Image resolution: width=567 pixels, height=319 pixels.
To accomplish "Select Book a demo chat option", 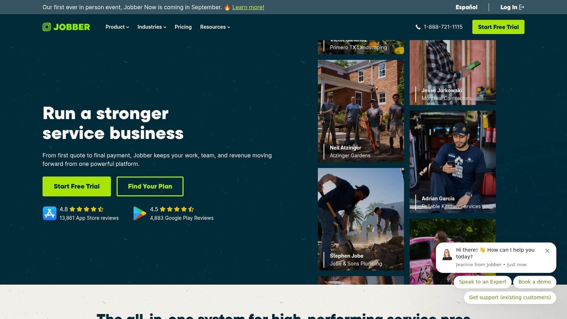I will [535, 282].
